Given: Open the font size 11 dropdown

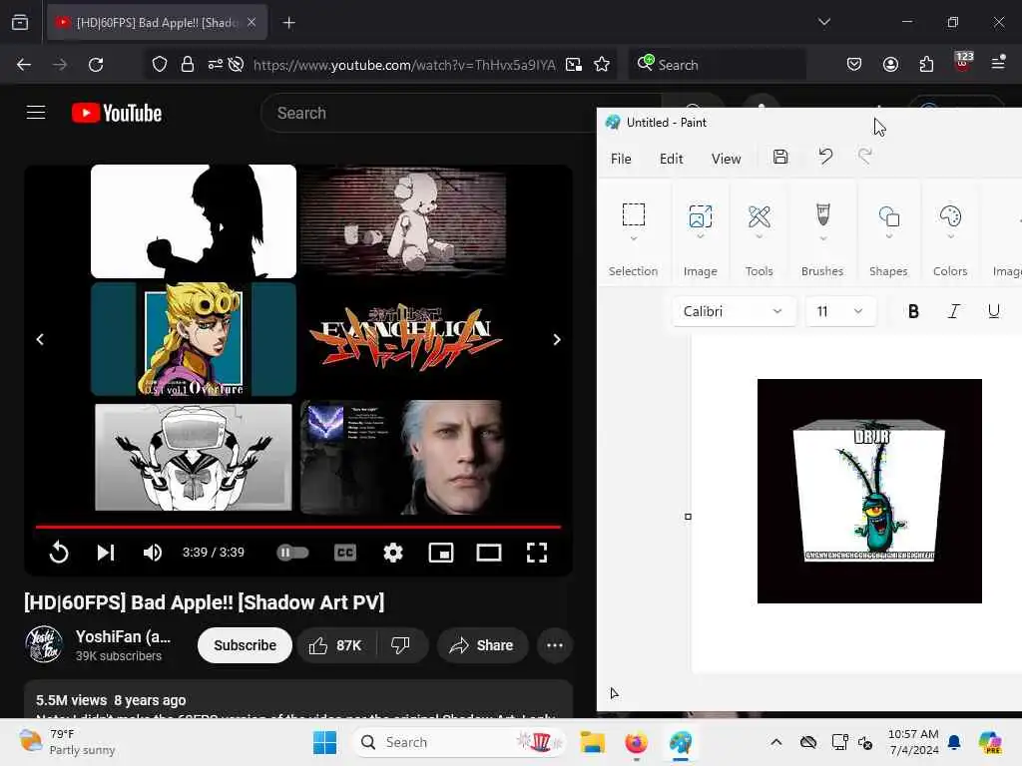Looking at the screenshot, I should click(x=840, y=311).
